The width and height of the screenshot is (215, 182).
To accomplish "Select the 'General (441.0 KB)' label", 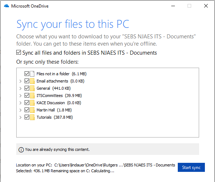I will [53, 88].
